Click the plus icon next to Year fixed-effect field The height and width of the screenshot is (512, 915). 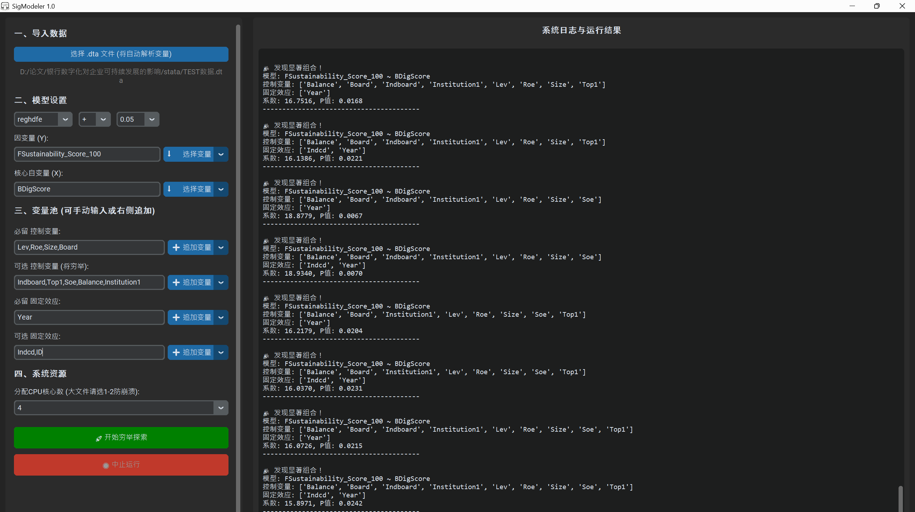tap(176, 317)
